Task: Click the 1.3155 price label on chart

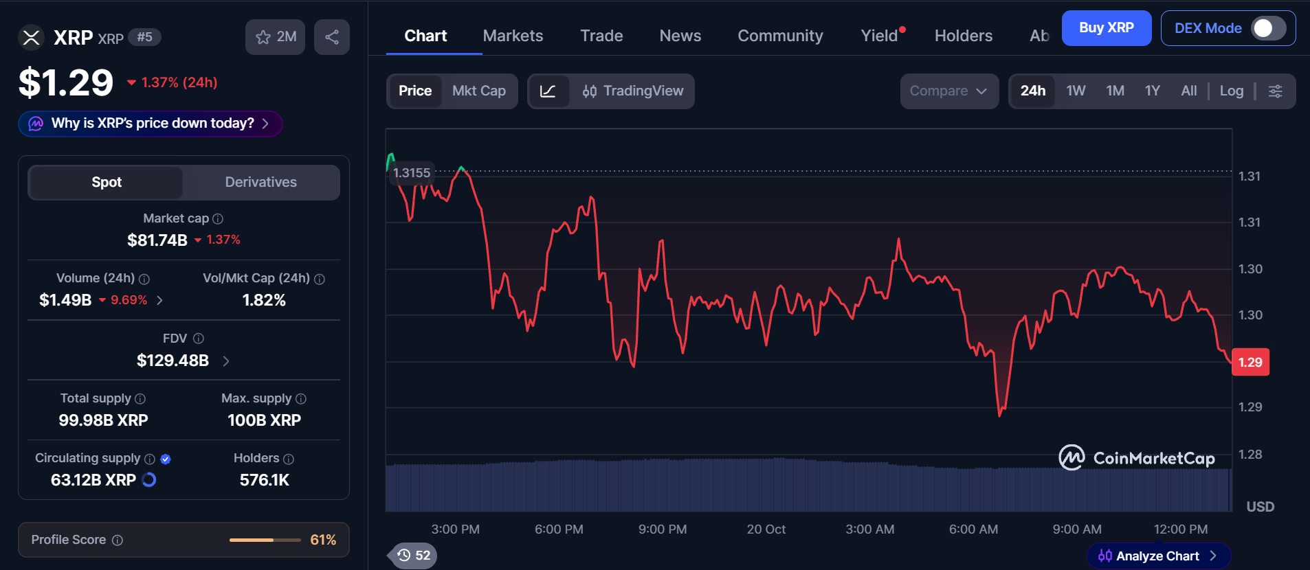Action: point(412,173)
